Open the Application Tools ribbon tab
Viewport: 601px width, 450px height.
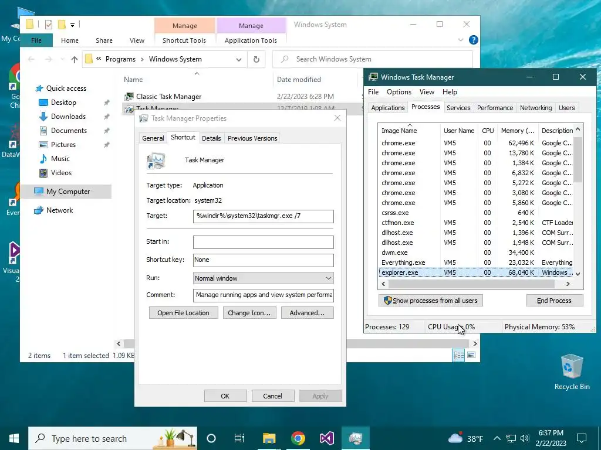click(x=251, y=40)
